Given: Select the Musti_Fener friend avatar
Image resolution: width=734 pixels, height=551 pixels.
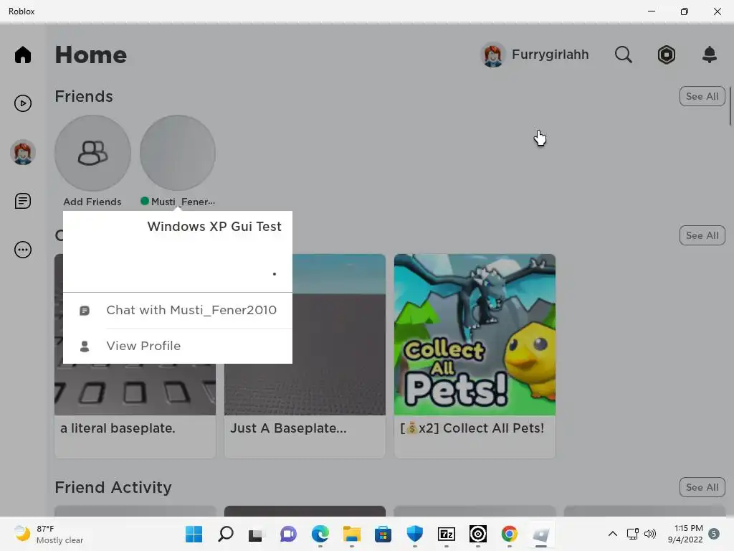Looking at the screenshot, I should (178, 154).
